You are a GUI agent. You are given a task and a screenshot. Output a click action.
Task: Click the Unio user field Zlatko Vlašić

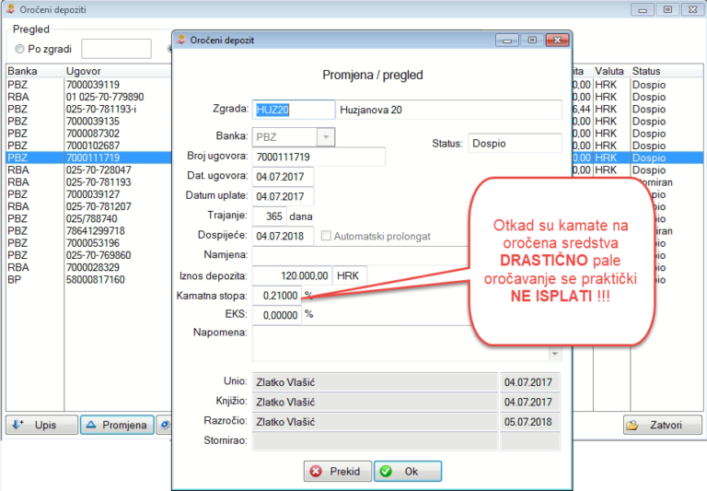coord(376,382)
